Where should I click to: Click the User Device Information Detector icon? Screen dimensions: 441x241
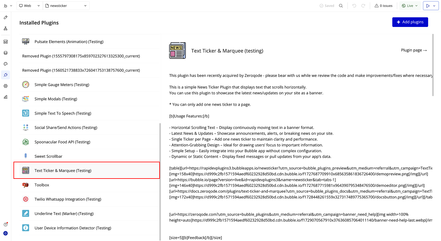(26, 228)
